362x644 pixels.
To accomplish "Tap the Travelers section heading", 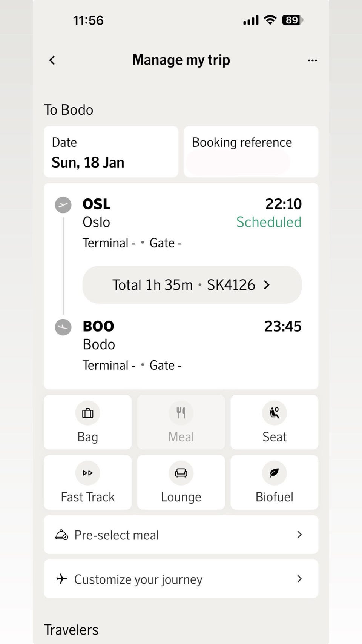I will click(71, 630).
